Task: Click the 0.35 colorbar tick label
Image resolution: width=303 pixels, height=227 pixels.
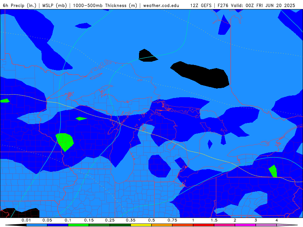Action: click(x=131, y=220)
